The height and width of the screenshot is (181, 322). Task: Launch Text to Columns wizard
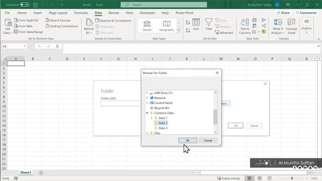[x=245, y=26]
